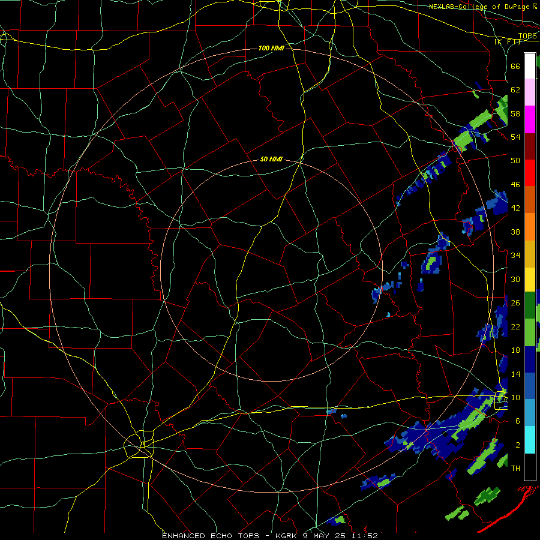Click the 22 value on the scale
This screenshot has width=540, height=540.
pos(515,326)
